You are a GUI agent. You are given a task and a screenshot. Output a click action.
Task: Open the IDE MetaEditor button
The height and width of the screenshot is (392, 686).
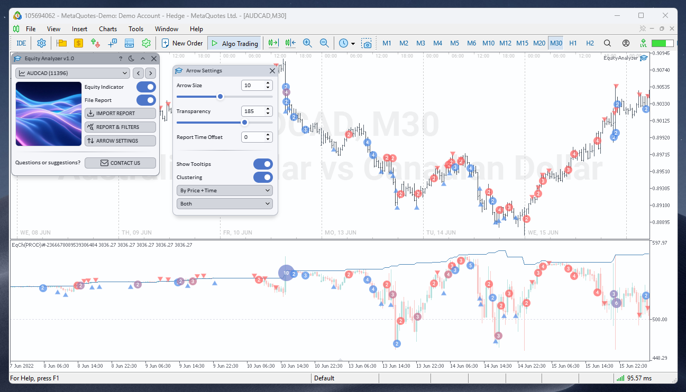21,43
